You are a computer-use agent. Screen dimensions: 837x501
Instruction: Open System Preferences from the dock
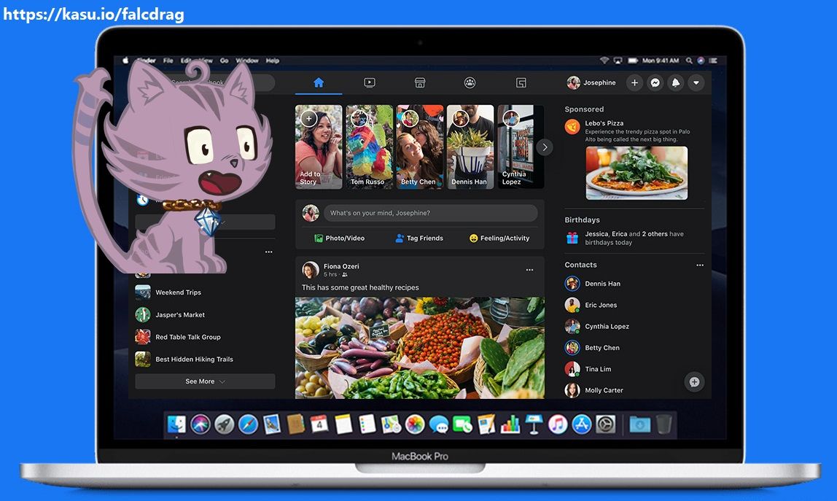pos(606,424)
